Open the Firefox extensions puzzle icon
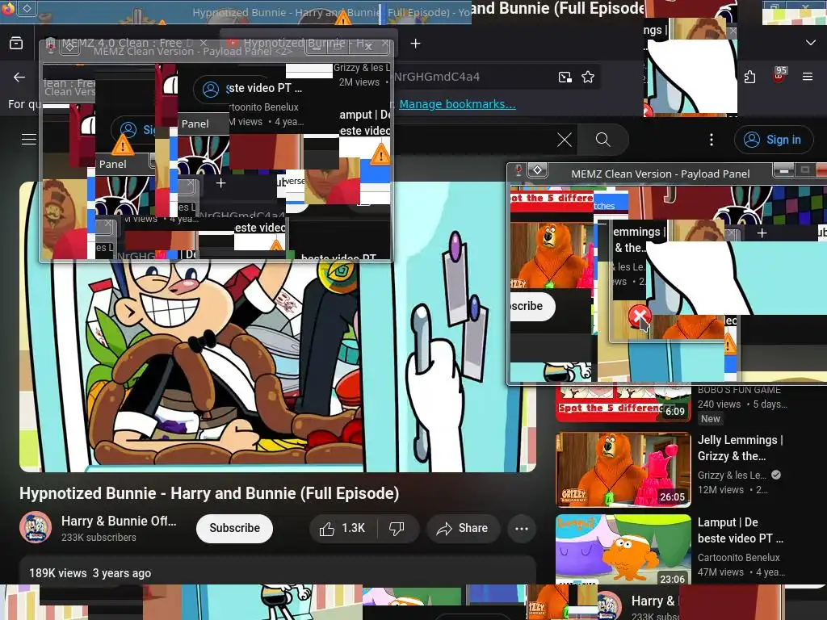This screenshot has width=827, height=620. [749, 77]
